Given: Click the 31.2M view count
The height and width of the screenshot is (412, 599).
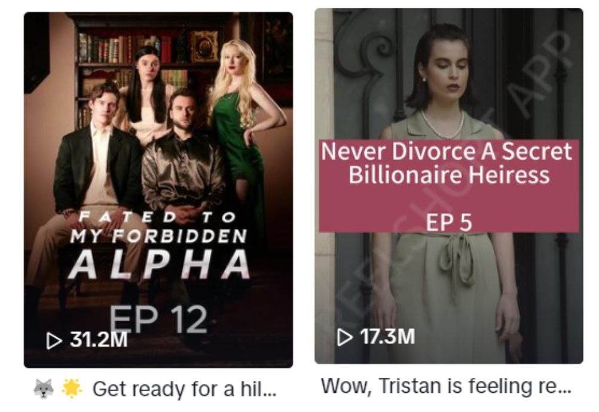Looking at the screenshot, I should tap(99, 340).
